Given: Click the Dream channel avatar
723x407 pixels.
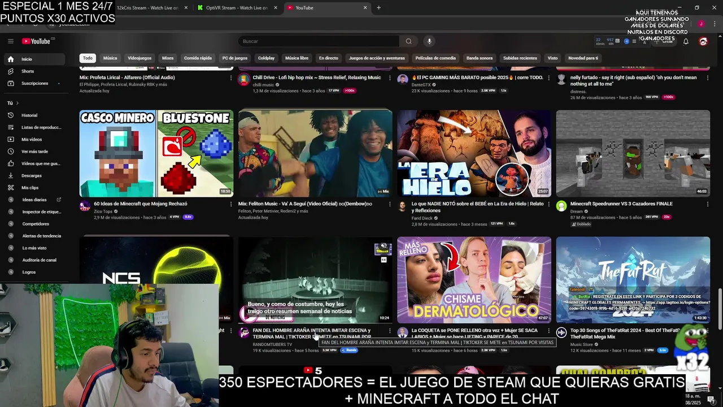Looking at the screenshot, I should [561, 206].
